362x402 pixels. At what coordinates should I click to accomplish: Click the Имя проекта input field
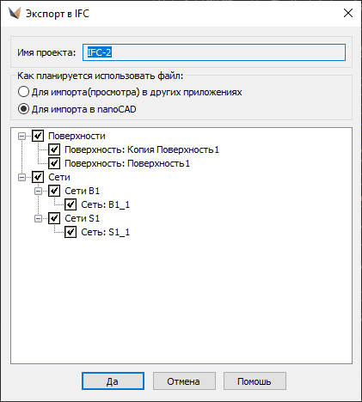pos(214,52)
